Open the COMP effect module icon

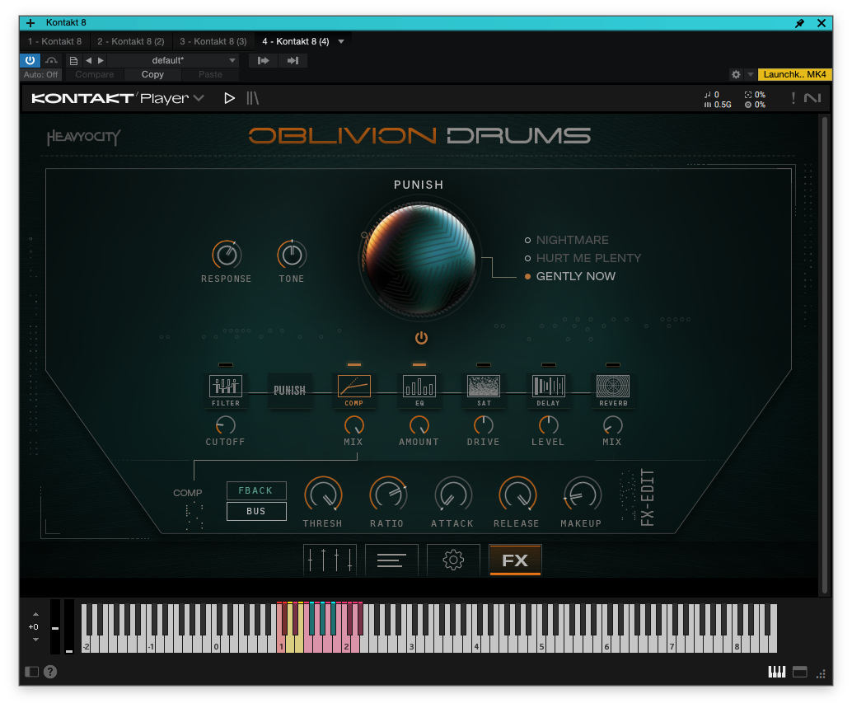click(353, 387)
